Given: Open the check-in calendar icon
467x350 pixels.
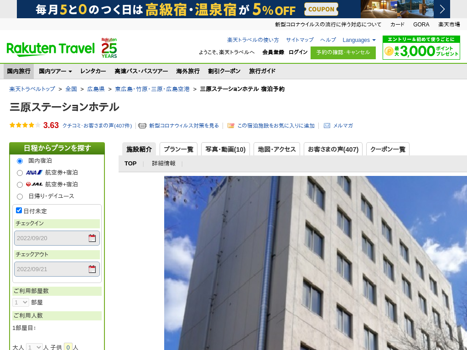Looking at the screenshot, I should [92, 238].
